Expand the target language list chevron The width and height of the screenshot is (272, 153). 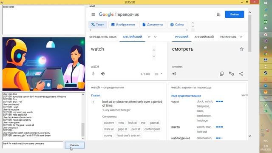coord(241,37)
